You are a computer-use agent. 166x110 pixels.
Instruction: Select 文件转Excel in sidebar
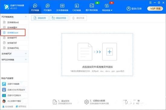13,33
